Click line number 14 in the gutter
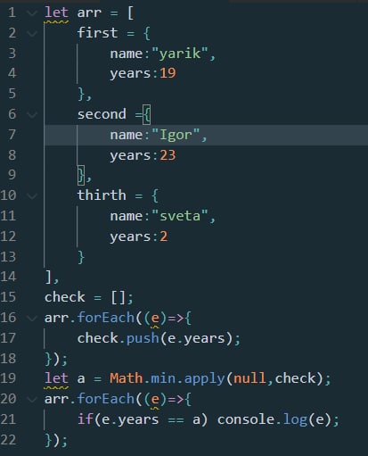Viewport: 368px width, 456px height. 8,277
